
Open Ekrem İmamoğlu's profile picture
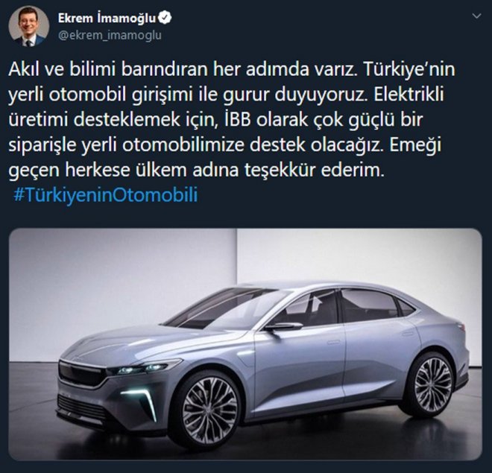pos(28,26)
